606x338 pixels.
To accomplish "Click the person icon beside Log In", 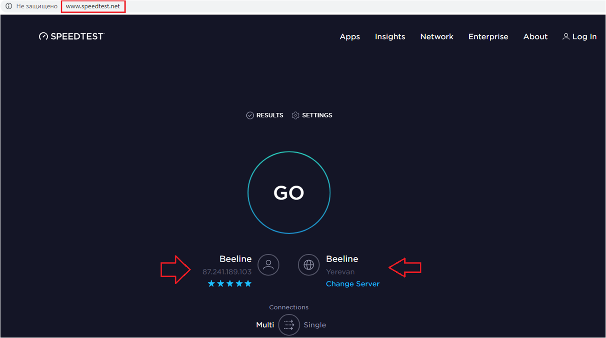I will (566, 37).
